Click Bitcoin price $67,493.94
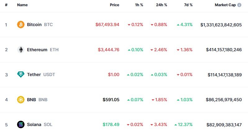The image size is (248, 131). [x=107, y=25]
